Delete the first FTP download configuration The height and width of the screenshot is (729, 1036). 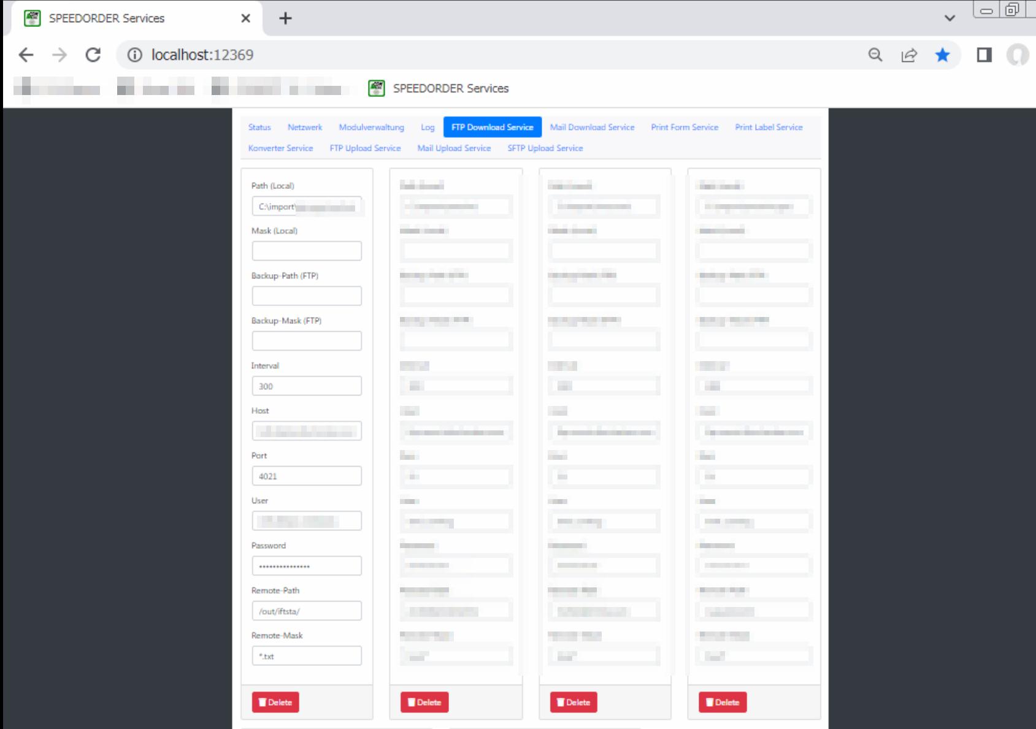point(275,702)
